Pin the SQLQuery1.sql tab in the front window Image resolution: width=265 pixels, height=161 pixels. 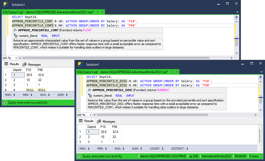172,72
